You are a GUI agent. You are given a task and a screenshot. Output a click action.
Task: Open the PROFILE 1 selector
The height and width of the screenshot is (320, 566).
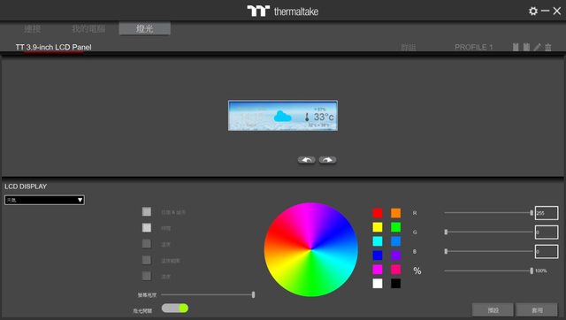[474, 47]
